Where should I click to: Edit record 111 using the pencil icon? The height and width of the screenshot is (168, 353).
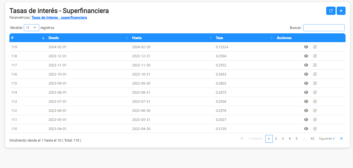point(315,120)
